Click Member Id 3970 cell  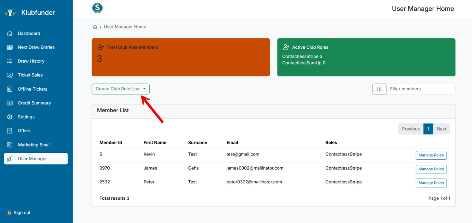tap(105, 168)
